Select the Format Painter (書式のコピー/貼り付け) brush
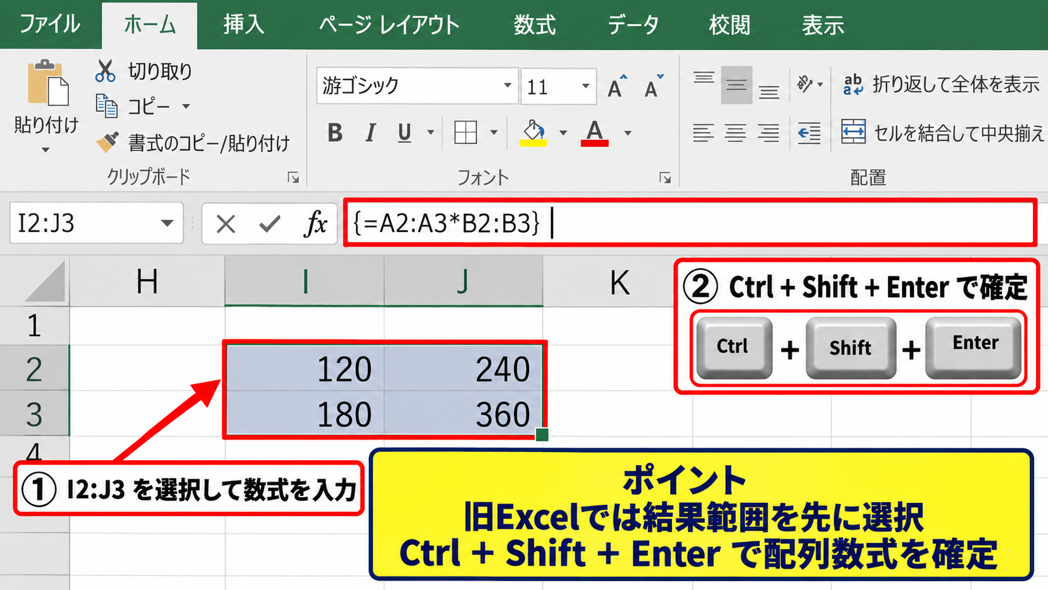This screenshot has height=590, width=1048. tap(107, 142)
